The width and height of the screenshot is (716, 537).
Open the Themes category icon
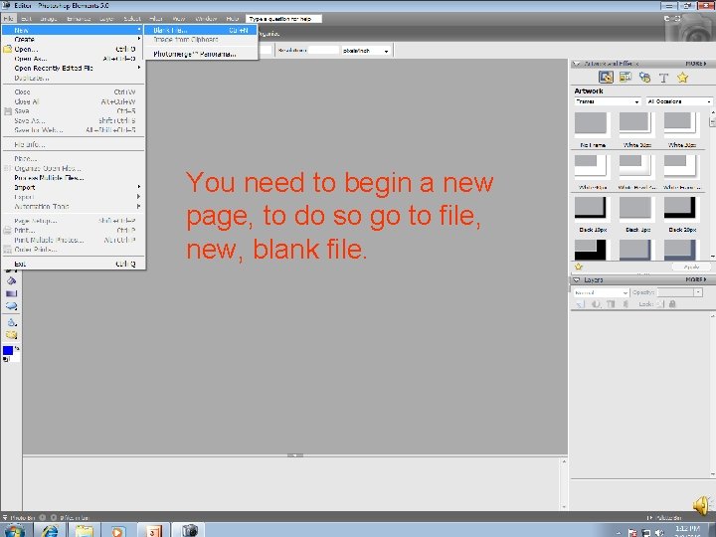pyautogui.click(x=626, y=78)
